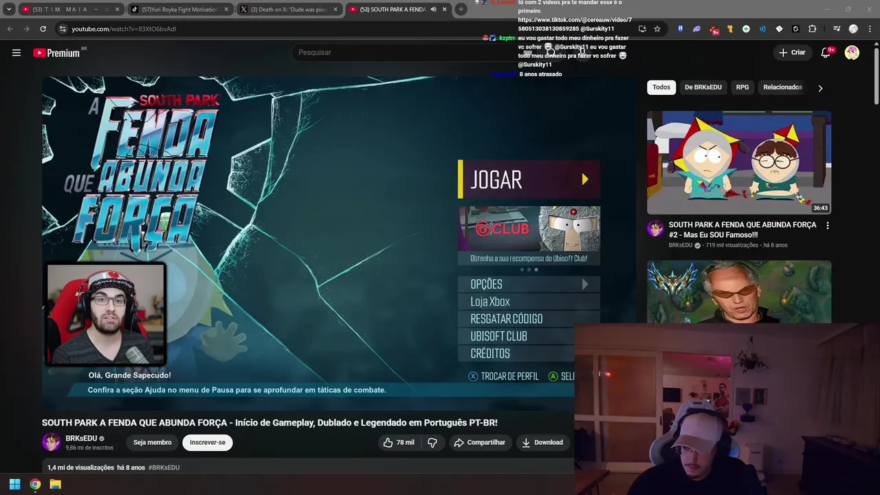Click the install app icon in address bar
Viewport: 880px width, 495px height.
tap(642, 29)
